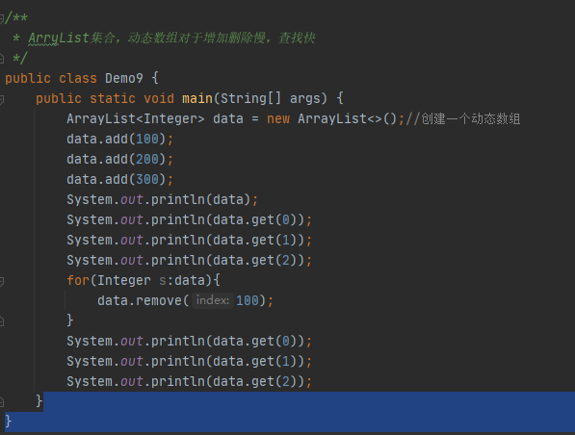This screenshot has height=435, width=575.
Task: Click the static keyword in the main signature
Action: click(x=113, y=98)
